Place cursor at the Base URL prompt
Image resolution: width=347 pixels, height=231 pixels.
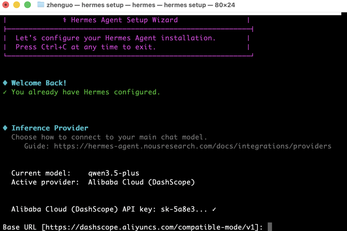(270, 227)
